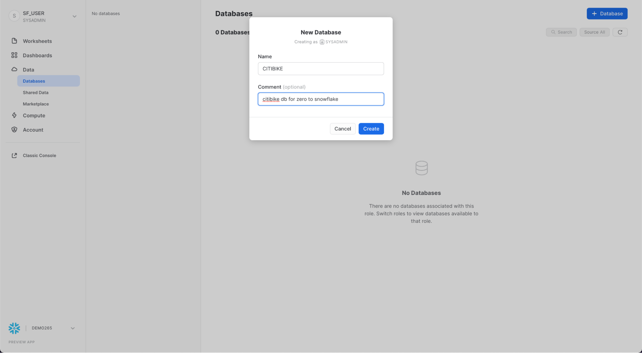The width and height of the screenshot is (642, 353).
Task: Click the Classic Console external link icon
Action: coord(14,155)
